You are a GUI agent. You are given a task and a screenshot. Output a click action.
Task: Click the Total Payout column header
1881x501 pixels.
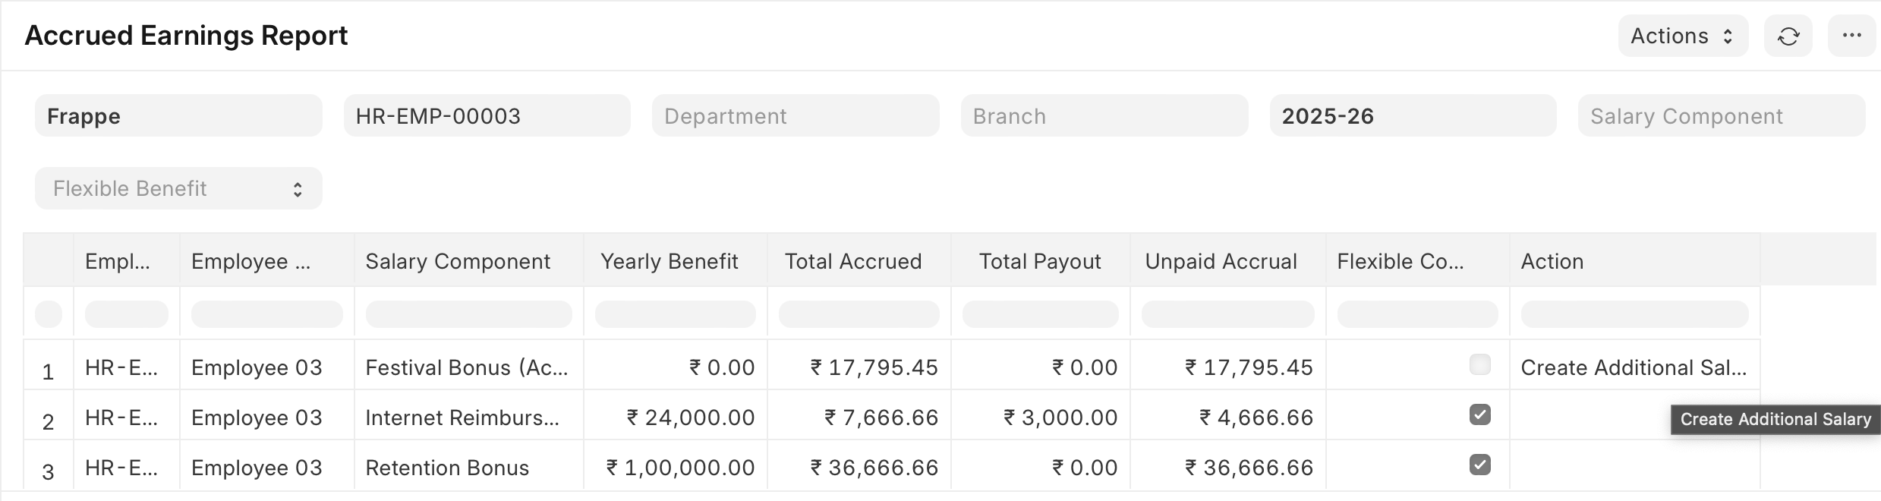pos(1039,261)
